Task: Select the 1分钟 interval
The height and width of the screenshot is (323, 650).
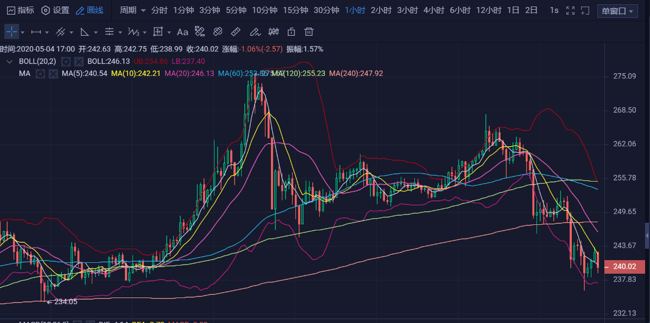Action: (x=183, y=10)
